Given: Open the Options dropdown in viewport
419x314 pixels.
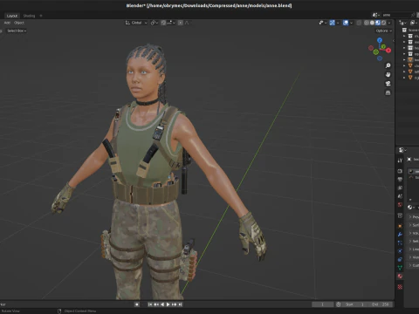Looking at the screenshot, I should tap(384, 31).
